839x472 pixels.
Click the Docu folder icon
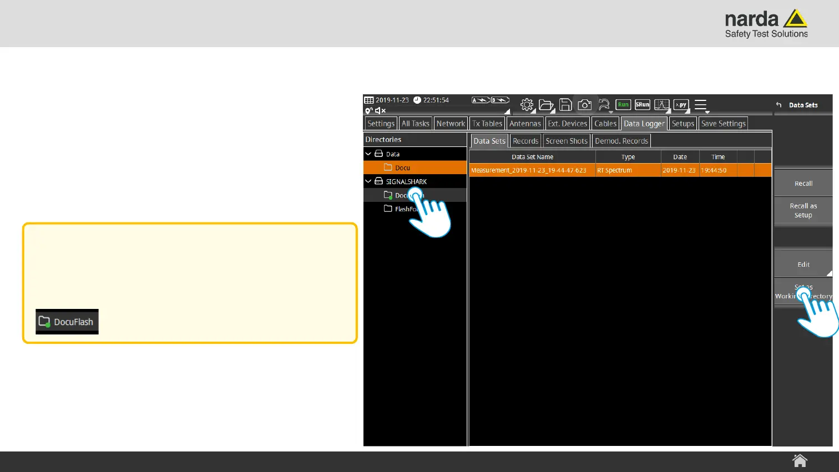pos(388,168)
